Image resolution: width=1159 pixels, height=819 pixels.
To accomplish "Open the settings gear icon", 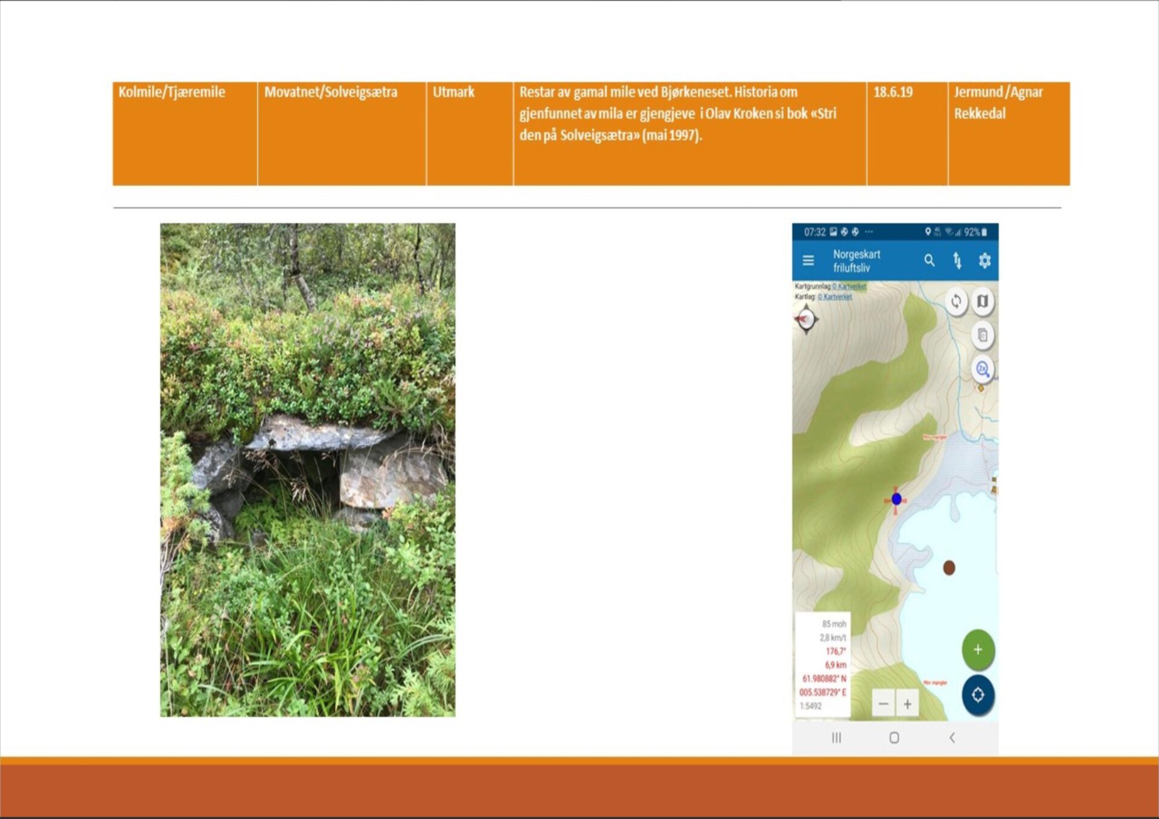I will click(985, 261).
